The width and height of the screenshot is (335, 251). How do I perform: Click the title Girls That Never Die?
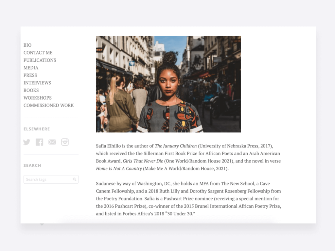coord(143,161)
